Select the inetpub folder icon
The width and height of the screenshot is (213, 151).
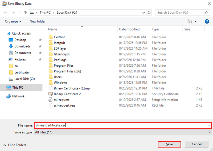click(x=51, y=43)
